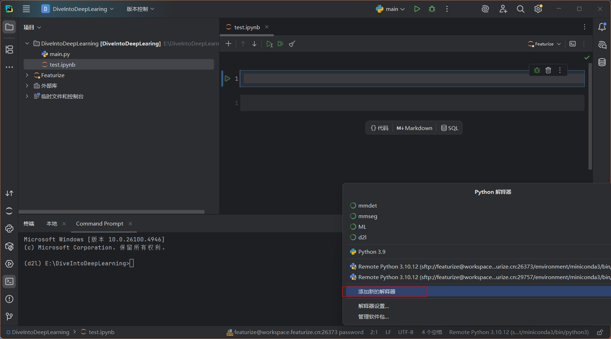The width and height of the screenshot is (611, 339).
Task: Open Code With Me user icon
Action: (x=503, y=9)
